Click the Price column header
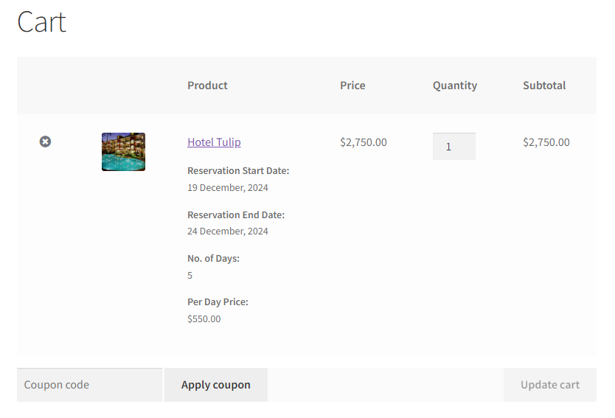615x418 pixels. point(352,86)
